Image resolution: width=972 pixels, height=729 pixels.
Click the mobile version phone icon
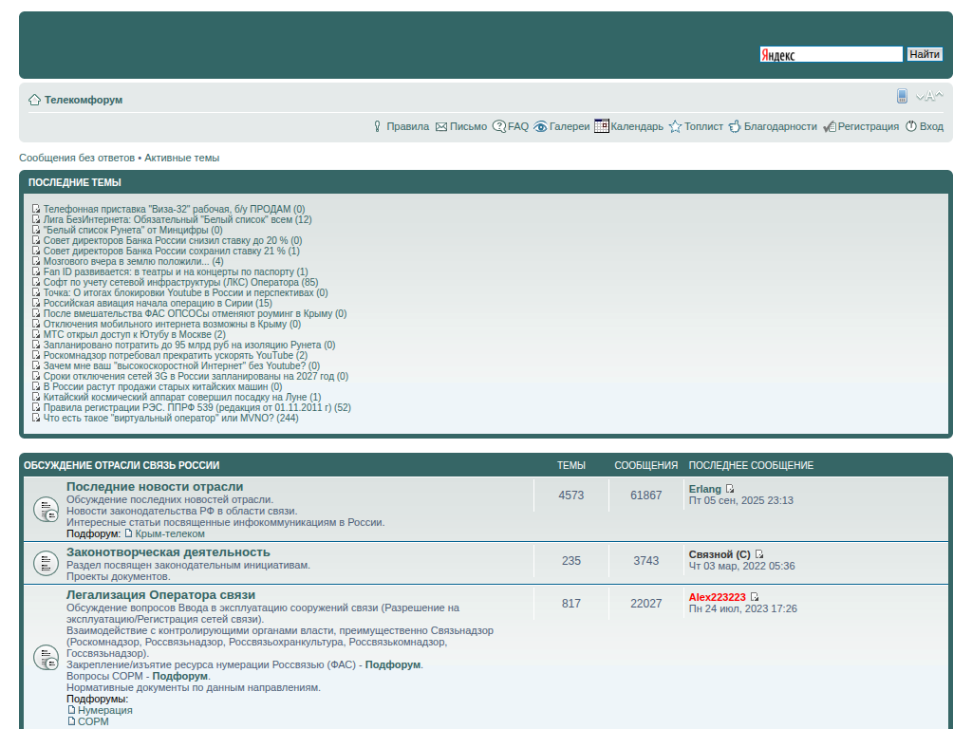click(902, 96)
